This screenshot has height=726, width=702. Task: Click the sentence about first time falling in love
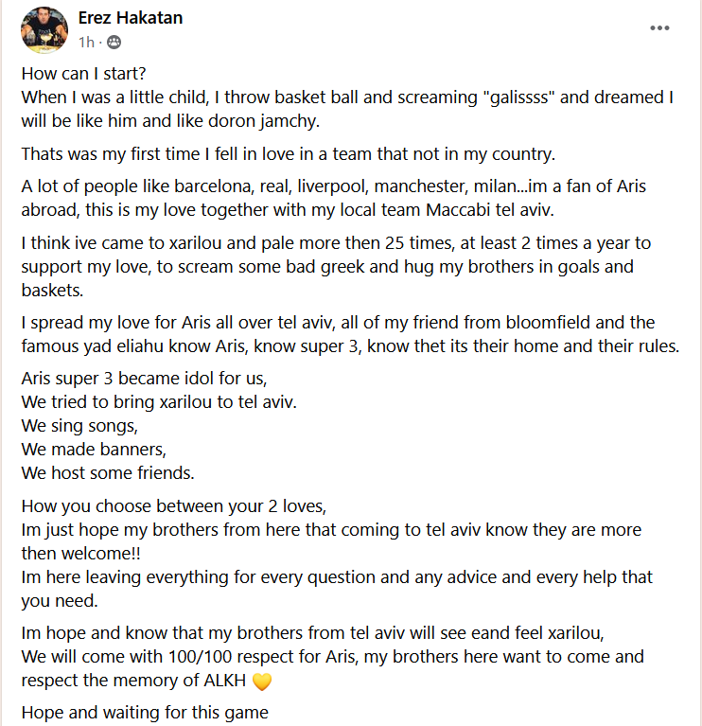tap(289, 153)
